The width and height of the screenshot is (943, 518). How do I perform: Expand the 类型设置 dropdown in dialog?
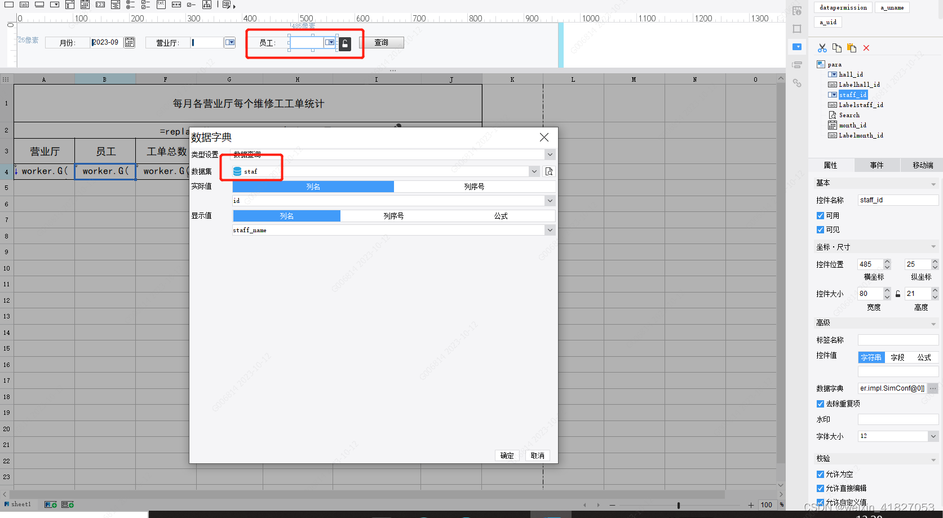click(550, 154)
